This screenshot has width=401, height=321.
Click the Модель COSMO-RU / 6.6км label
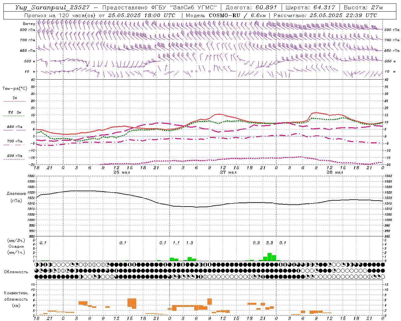(226, 15)
